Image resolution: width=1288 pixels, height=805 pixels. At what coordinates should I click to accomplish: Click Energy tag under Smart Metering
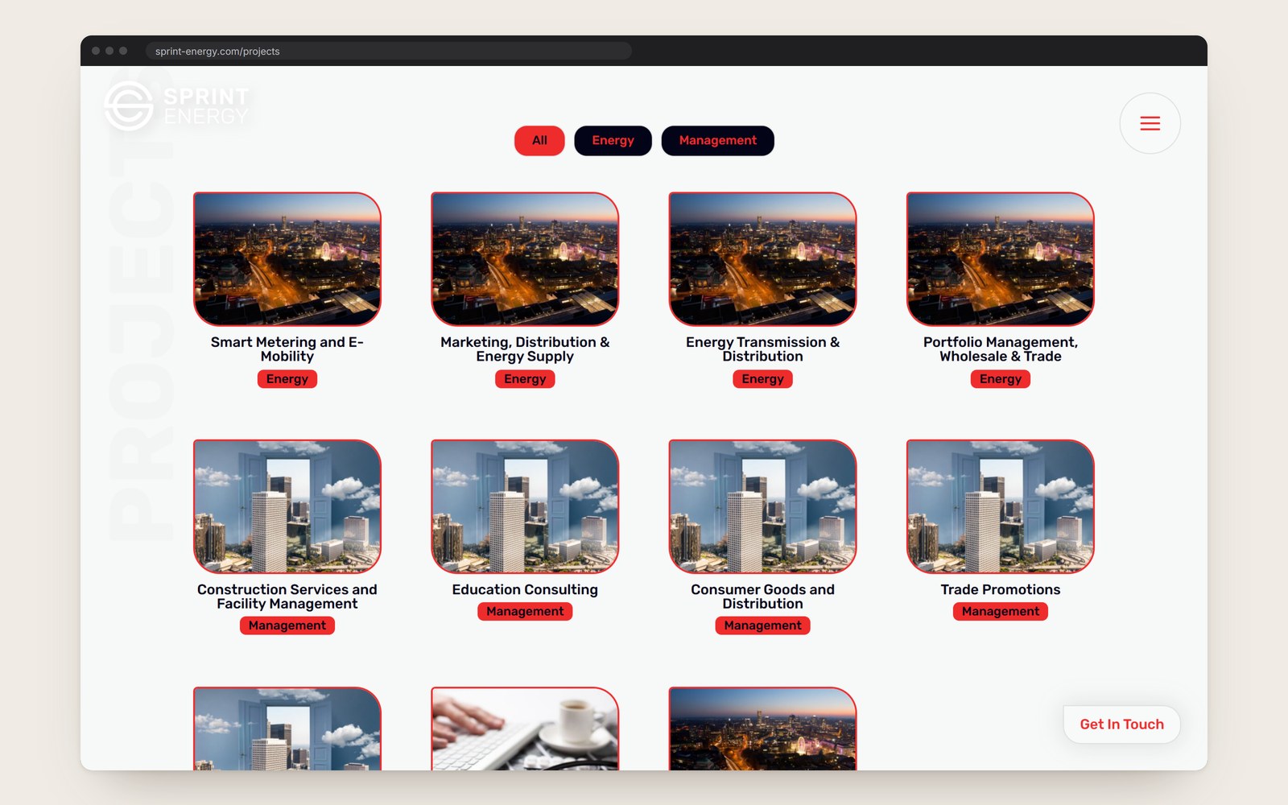[287, 379]
